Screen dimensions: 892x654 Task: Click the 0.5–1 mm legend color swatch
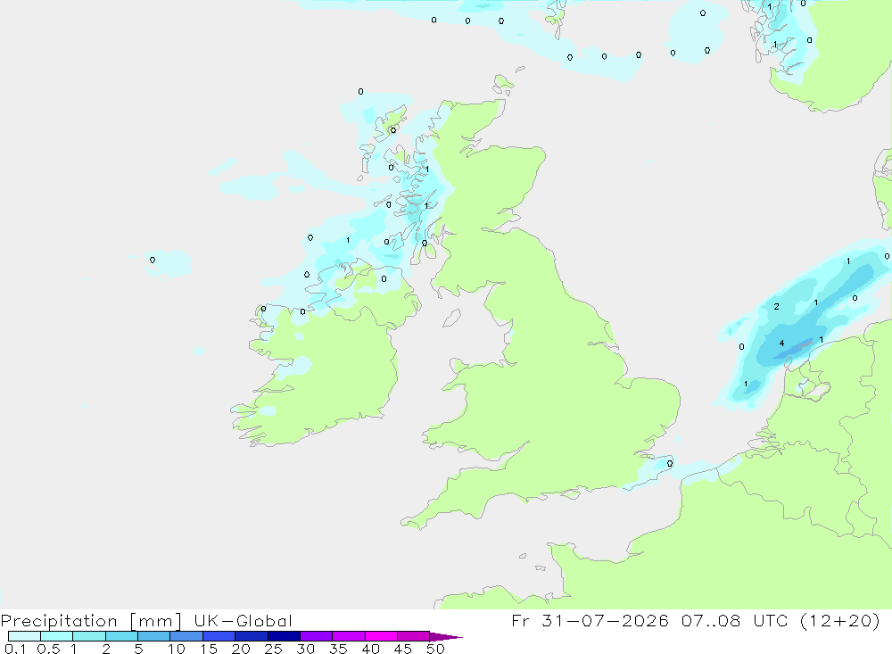pos(56,636)
